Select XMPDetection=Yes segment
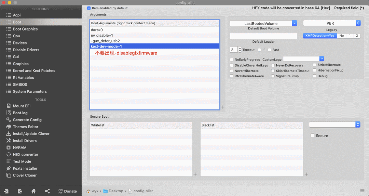 coord(320,36)
